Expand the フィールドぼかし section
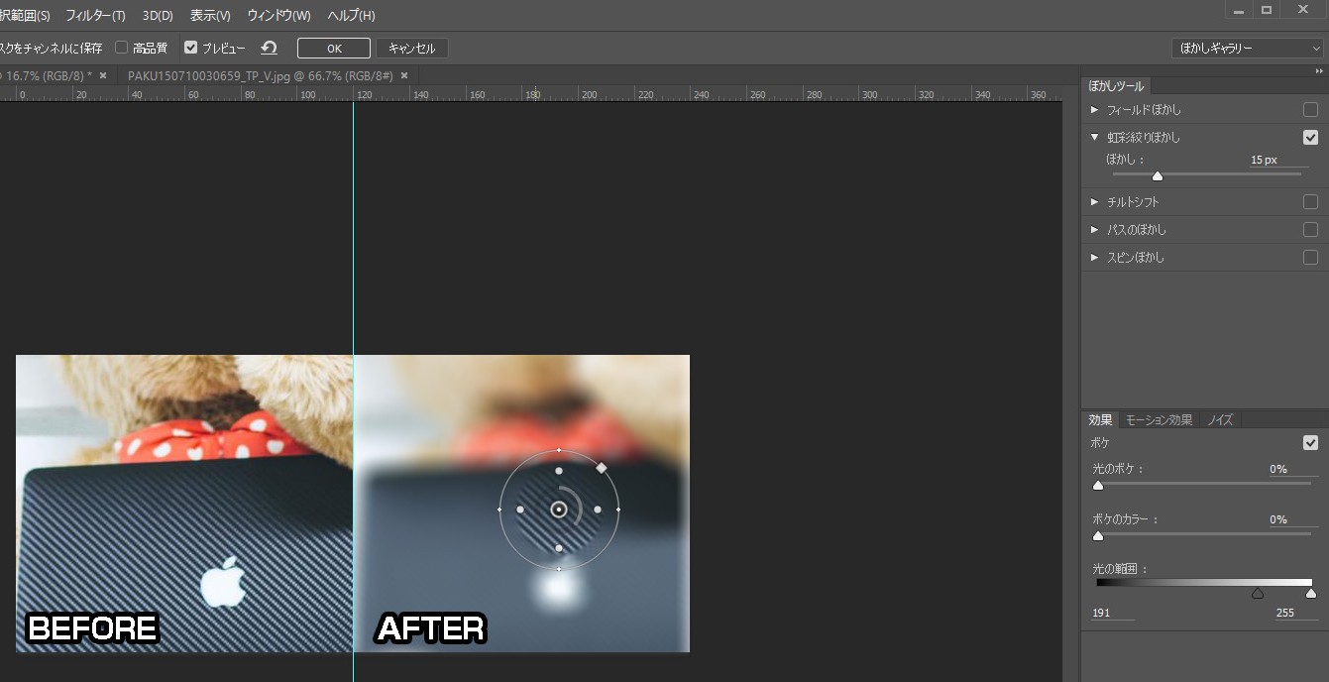Screen dimensions: 1329x682 [1095, 110]
